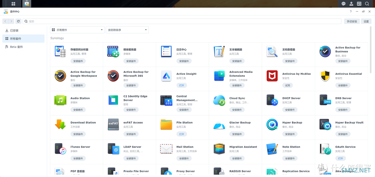Click the iTunes Server icon
Image resolution: width=375 pixels, height=177 pixels.
coord(60,149)
